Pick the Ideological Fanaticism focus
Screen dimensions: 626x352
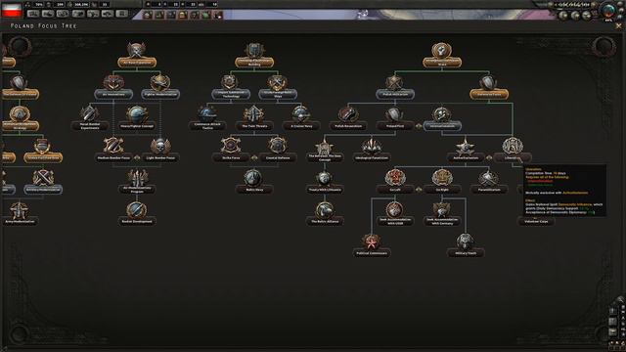tap(372, 150)
